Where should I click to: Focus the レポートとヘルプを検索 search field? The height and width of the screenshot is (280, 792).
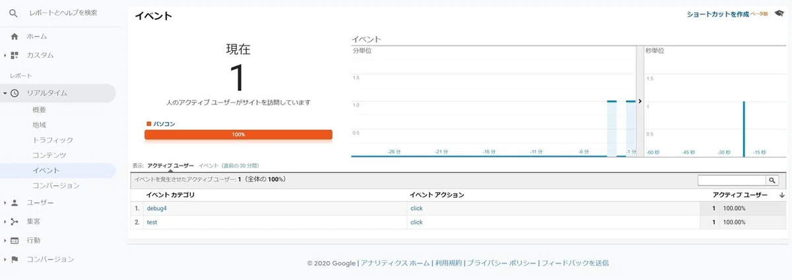click(63, 13)
